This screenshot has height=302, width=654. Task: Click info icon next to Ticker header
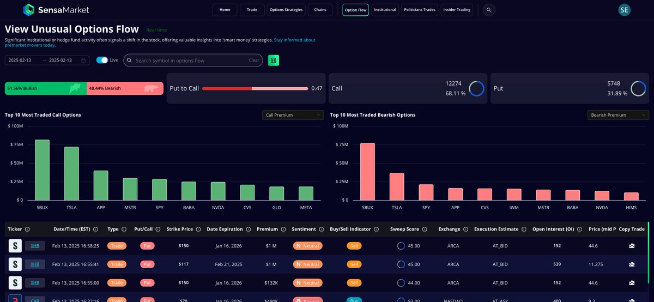pos(27,229)
